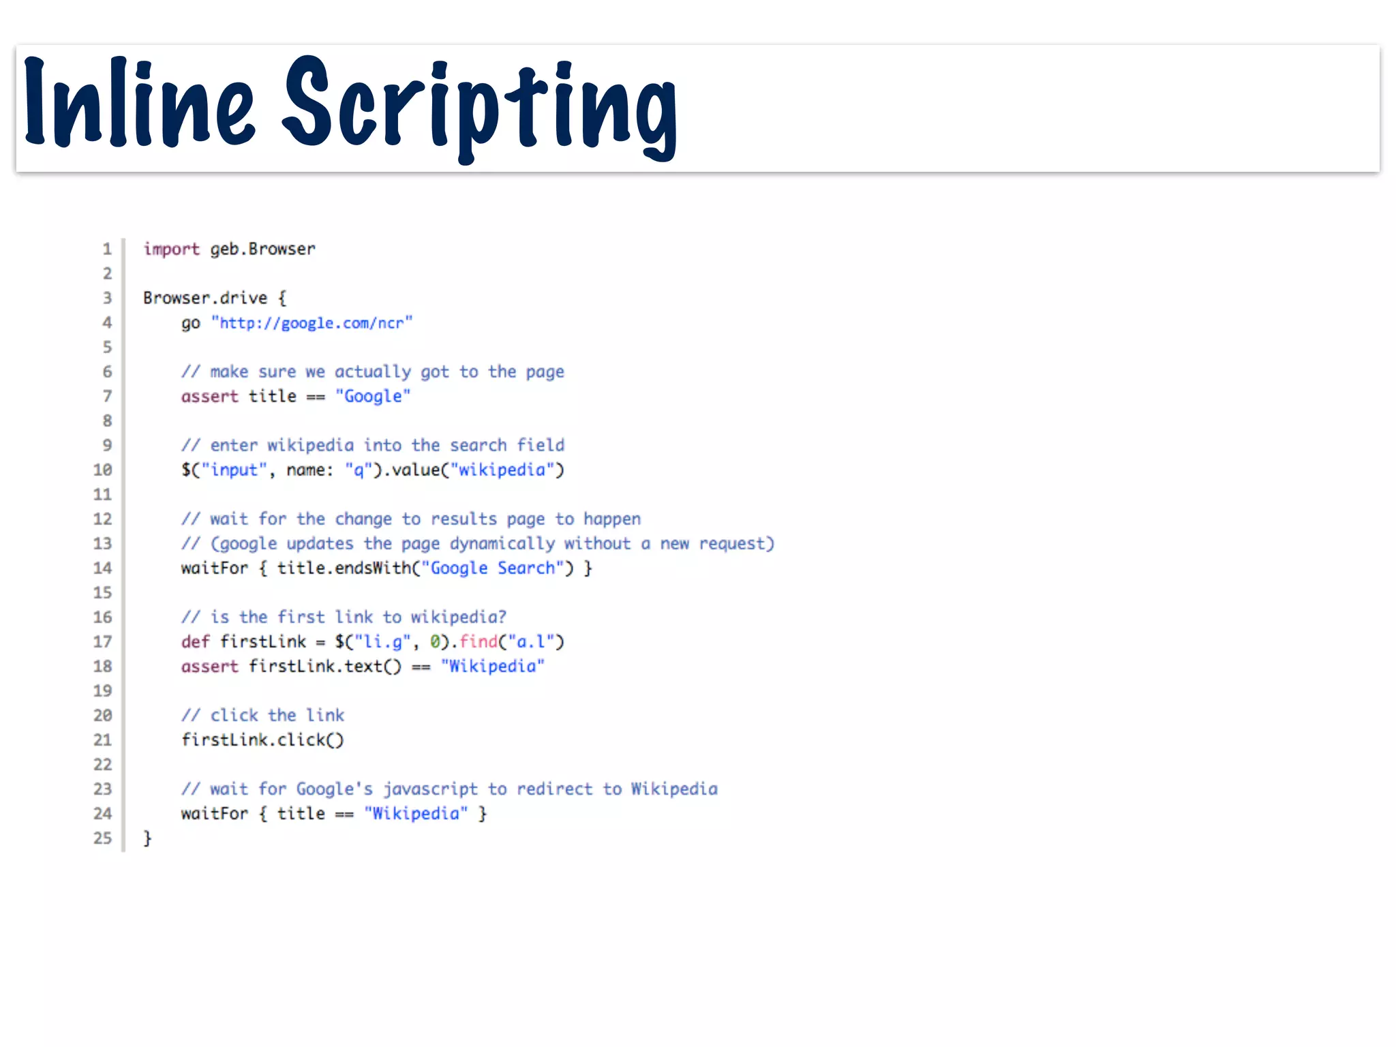Select the 'import geb.Browser' line
This screenshot has width=1396, height=1047.
pos(229,249)
